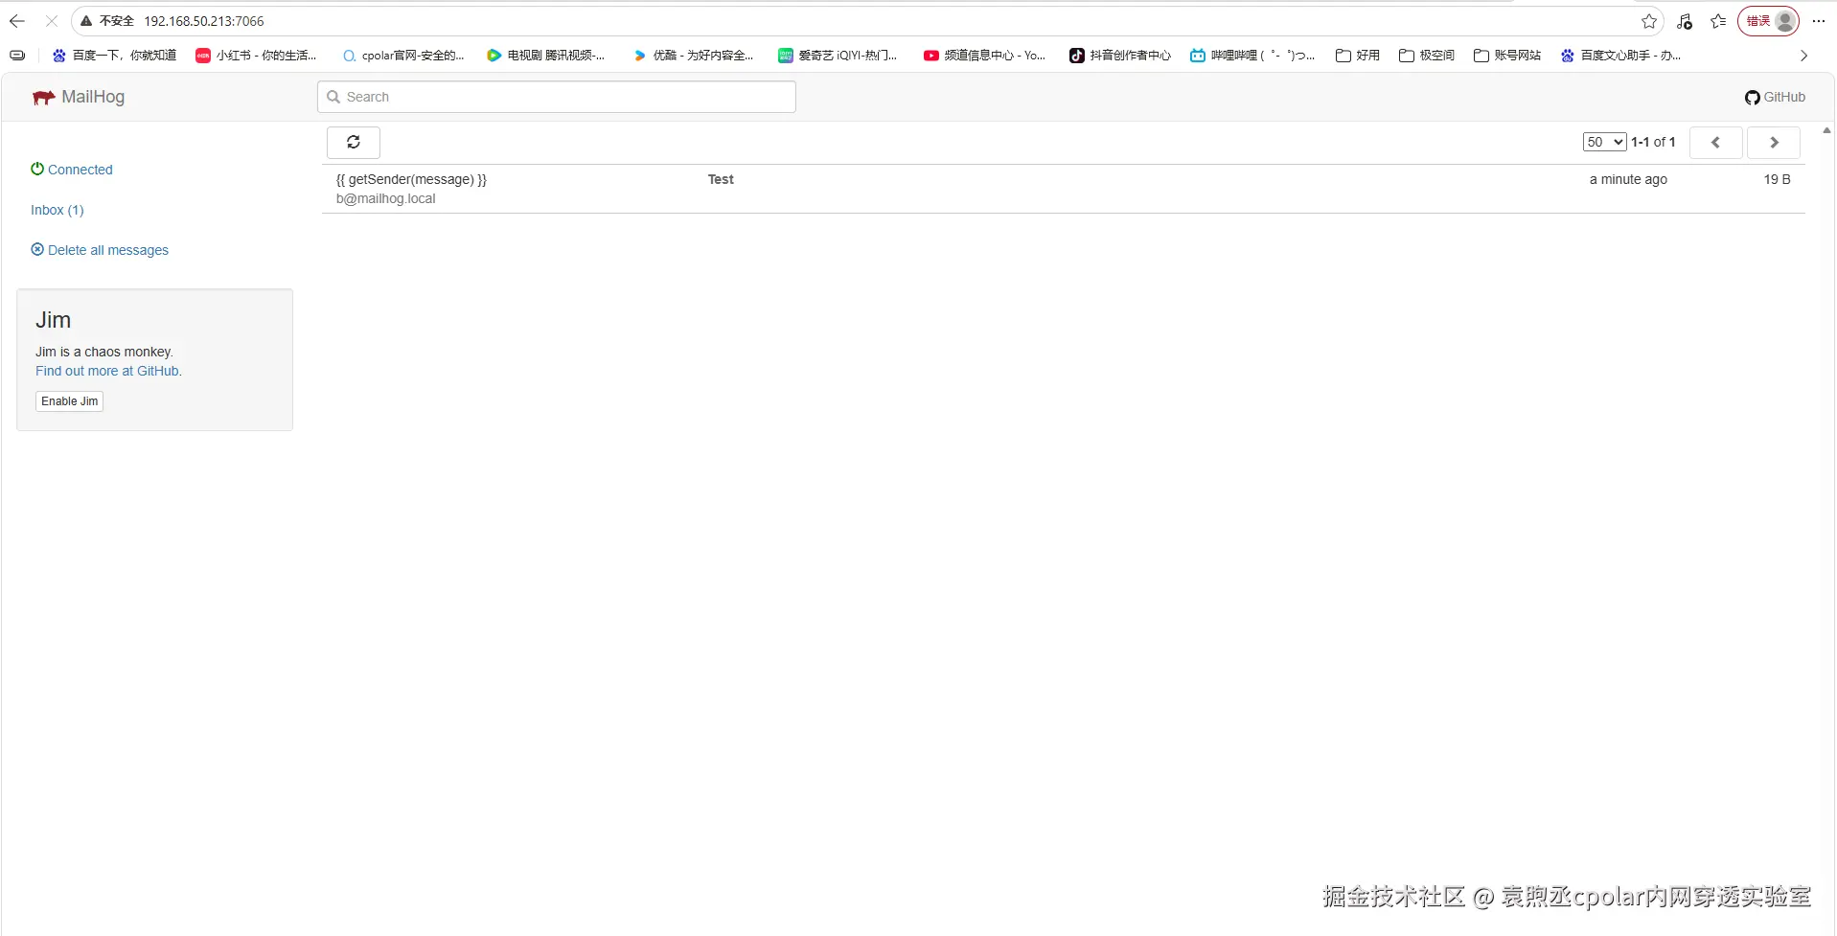Open the Inbox (1) folder
Screen dimensions: 1837x936
click(57, 210)
